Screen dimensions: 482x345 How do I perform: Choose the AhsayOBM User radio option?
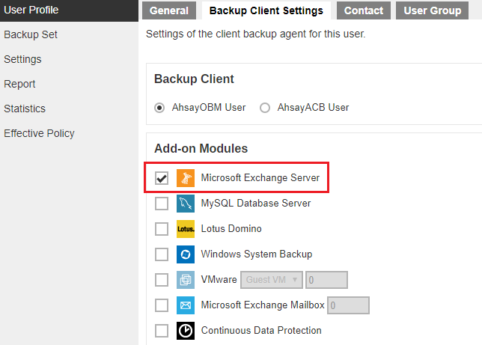tap(159, 108)
